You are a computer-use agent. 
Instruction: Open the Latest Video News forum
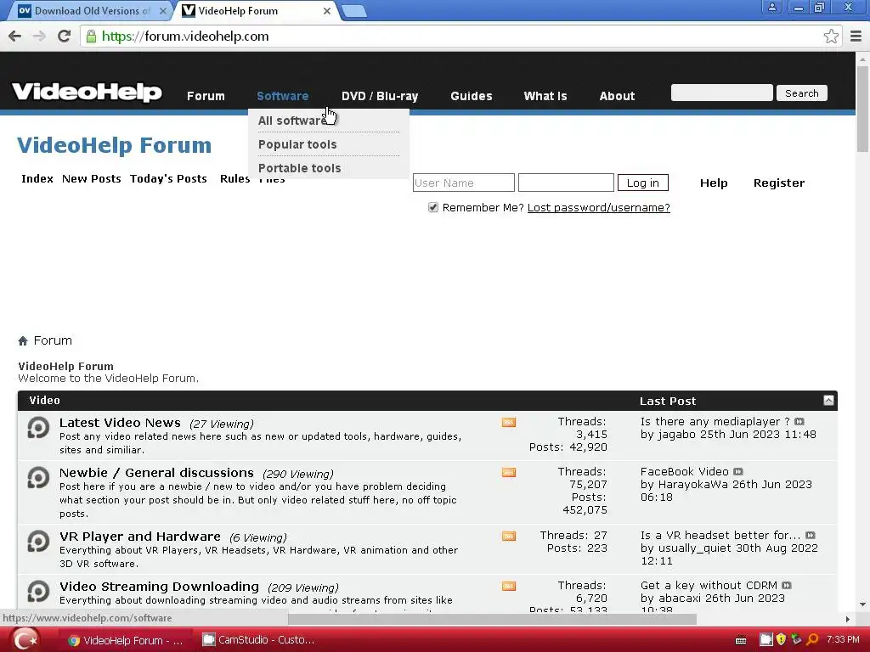tap(120, 423)
